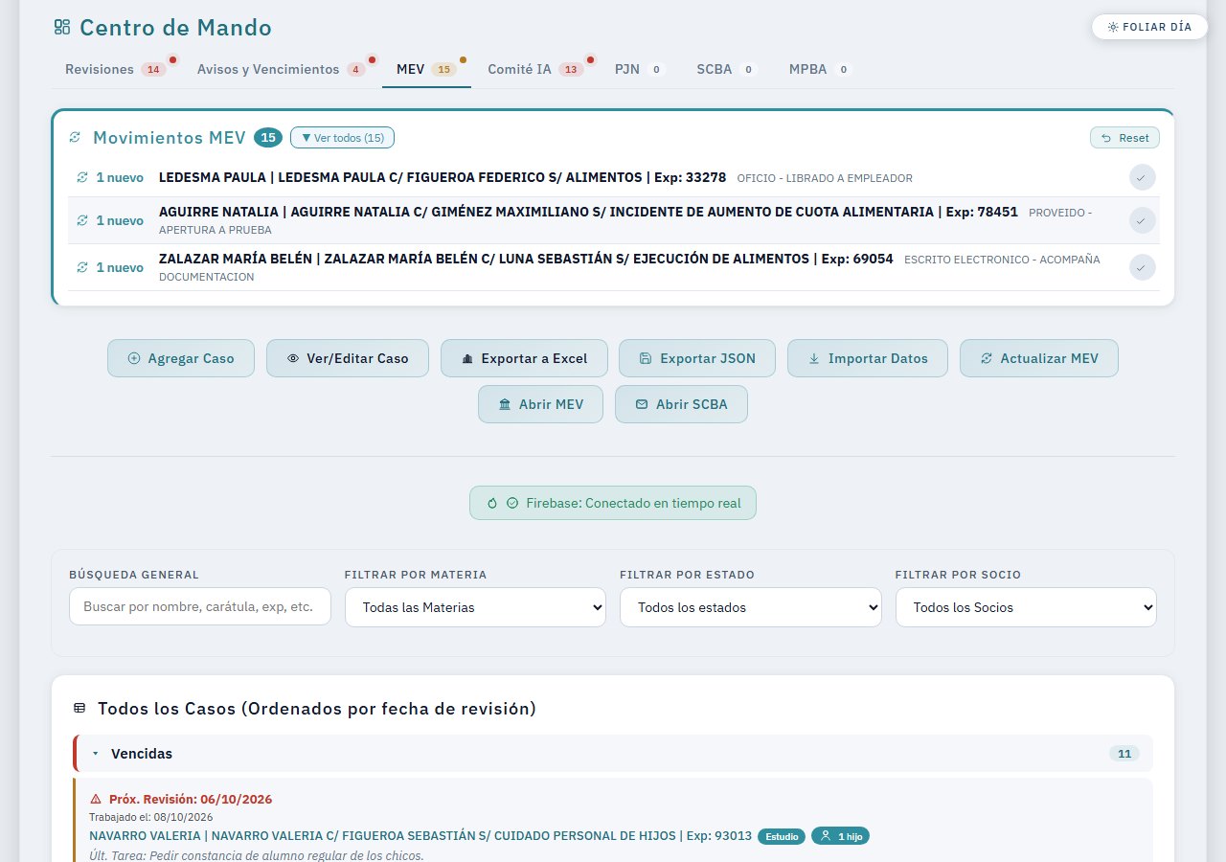Collapse the Vencidas section
Image resolution: width=1226 pixels, height=862 pixels.
(613, 754)
